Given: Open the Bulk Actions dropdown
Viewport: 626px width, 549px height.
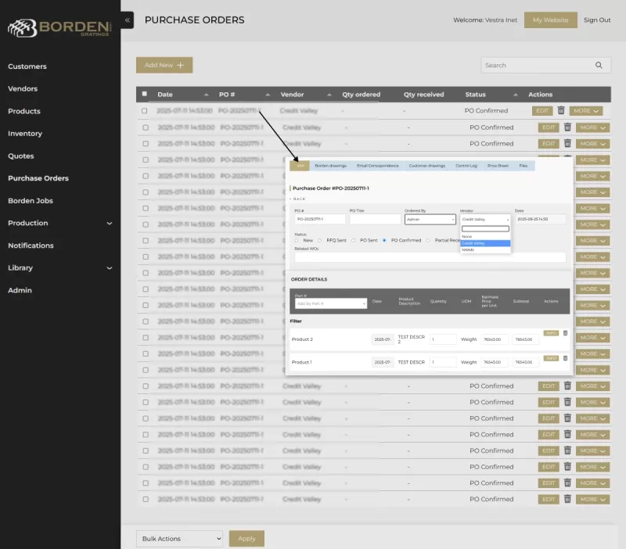Looking at the screenshot, I should (179, 539).
